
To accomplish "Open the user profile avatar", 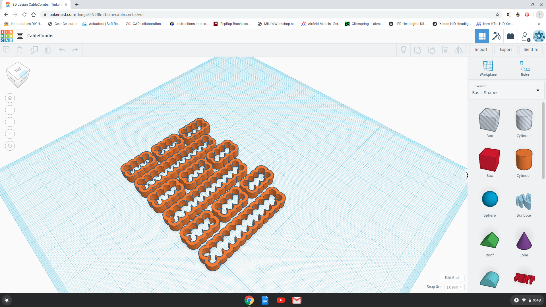I will pos(539,36).
